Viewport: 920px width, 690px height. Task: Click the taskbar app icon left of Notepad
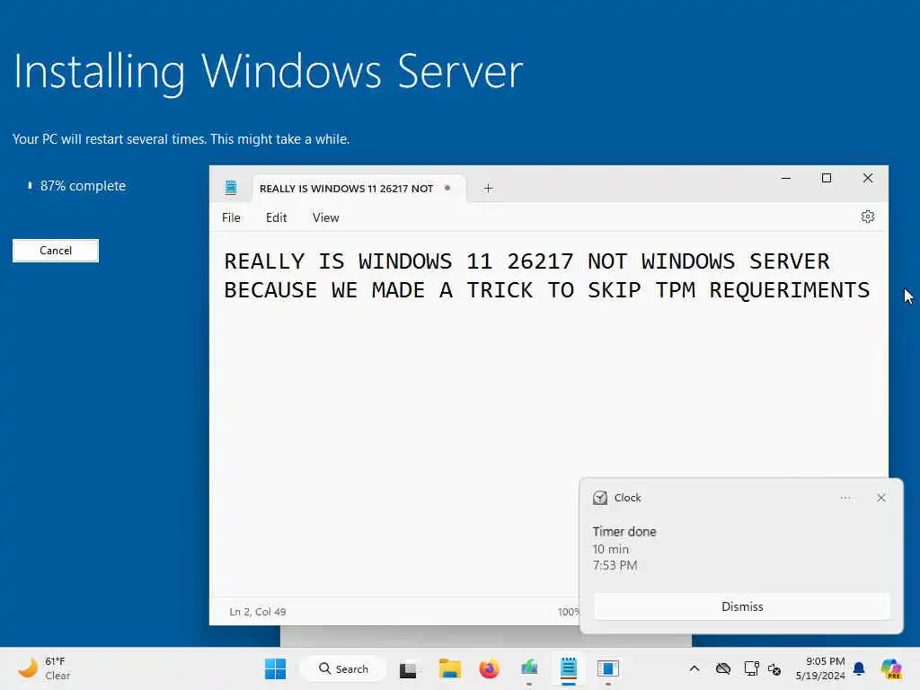[x=529, y=668]
